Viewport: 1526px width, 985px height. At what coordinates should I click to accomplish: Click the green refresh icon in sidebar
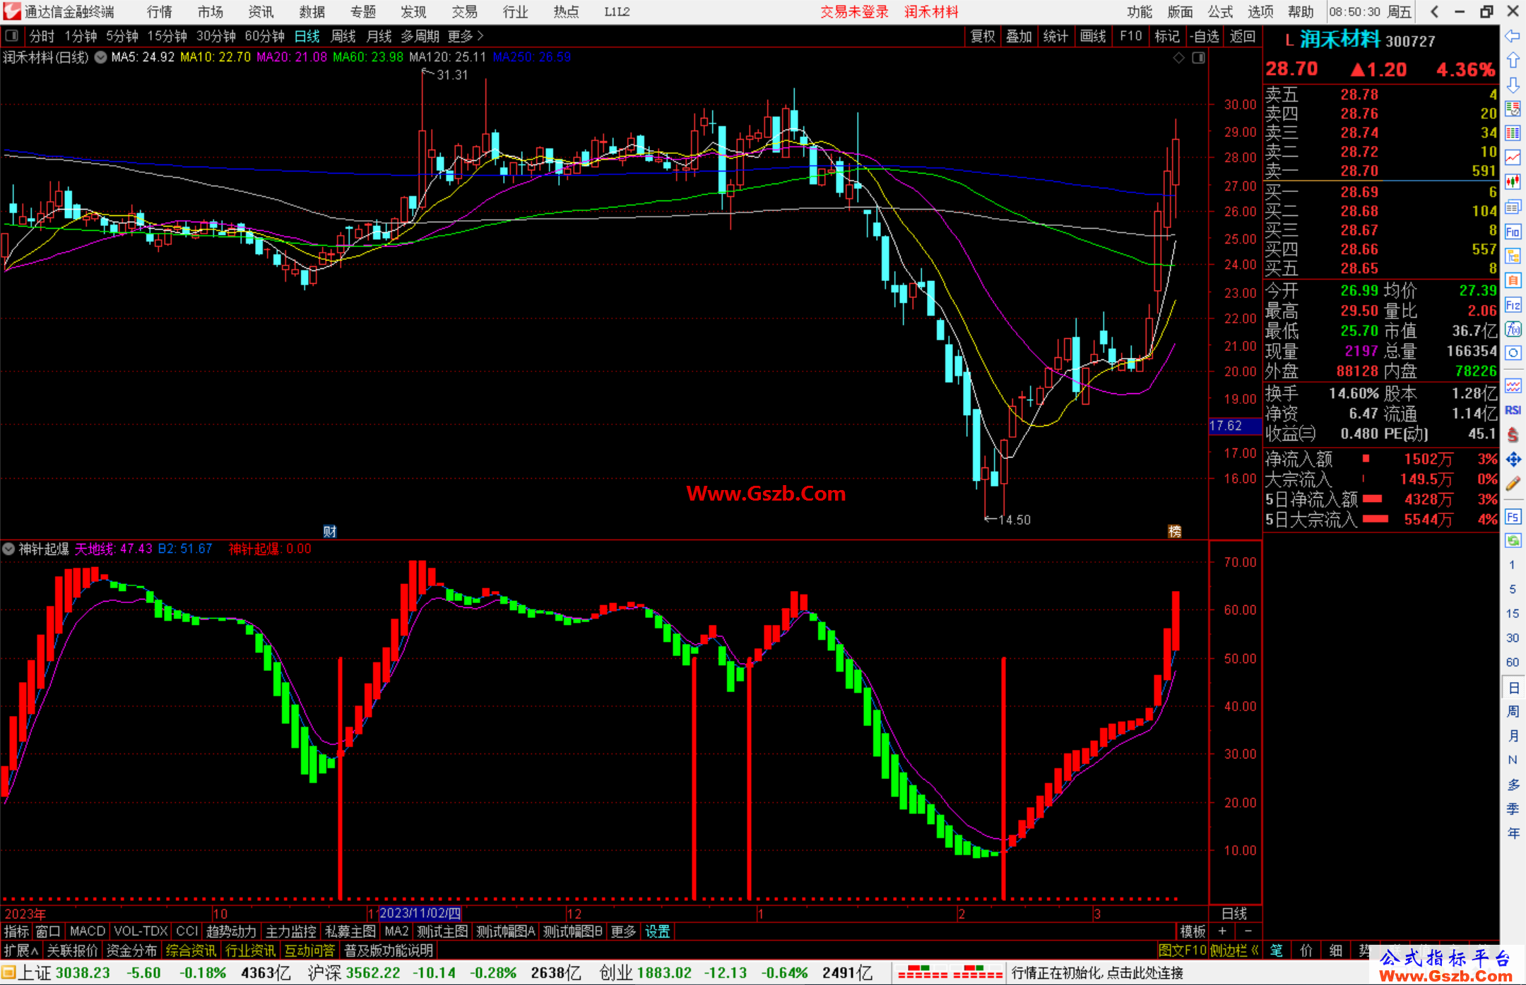click(1513, 541)
